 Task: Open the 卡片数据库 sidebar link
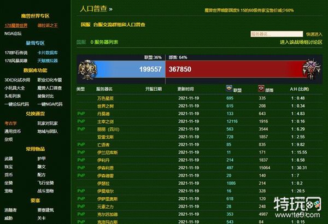click(48, 52)
